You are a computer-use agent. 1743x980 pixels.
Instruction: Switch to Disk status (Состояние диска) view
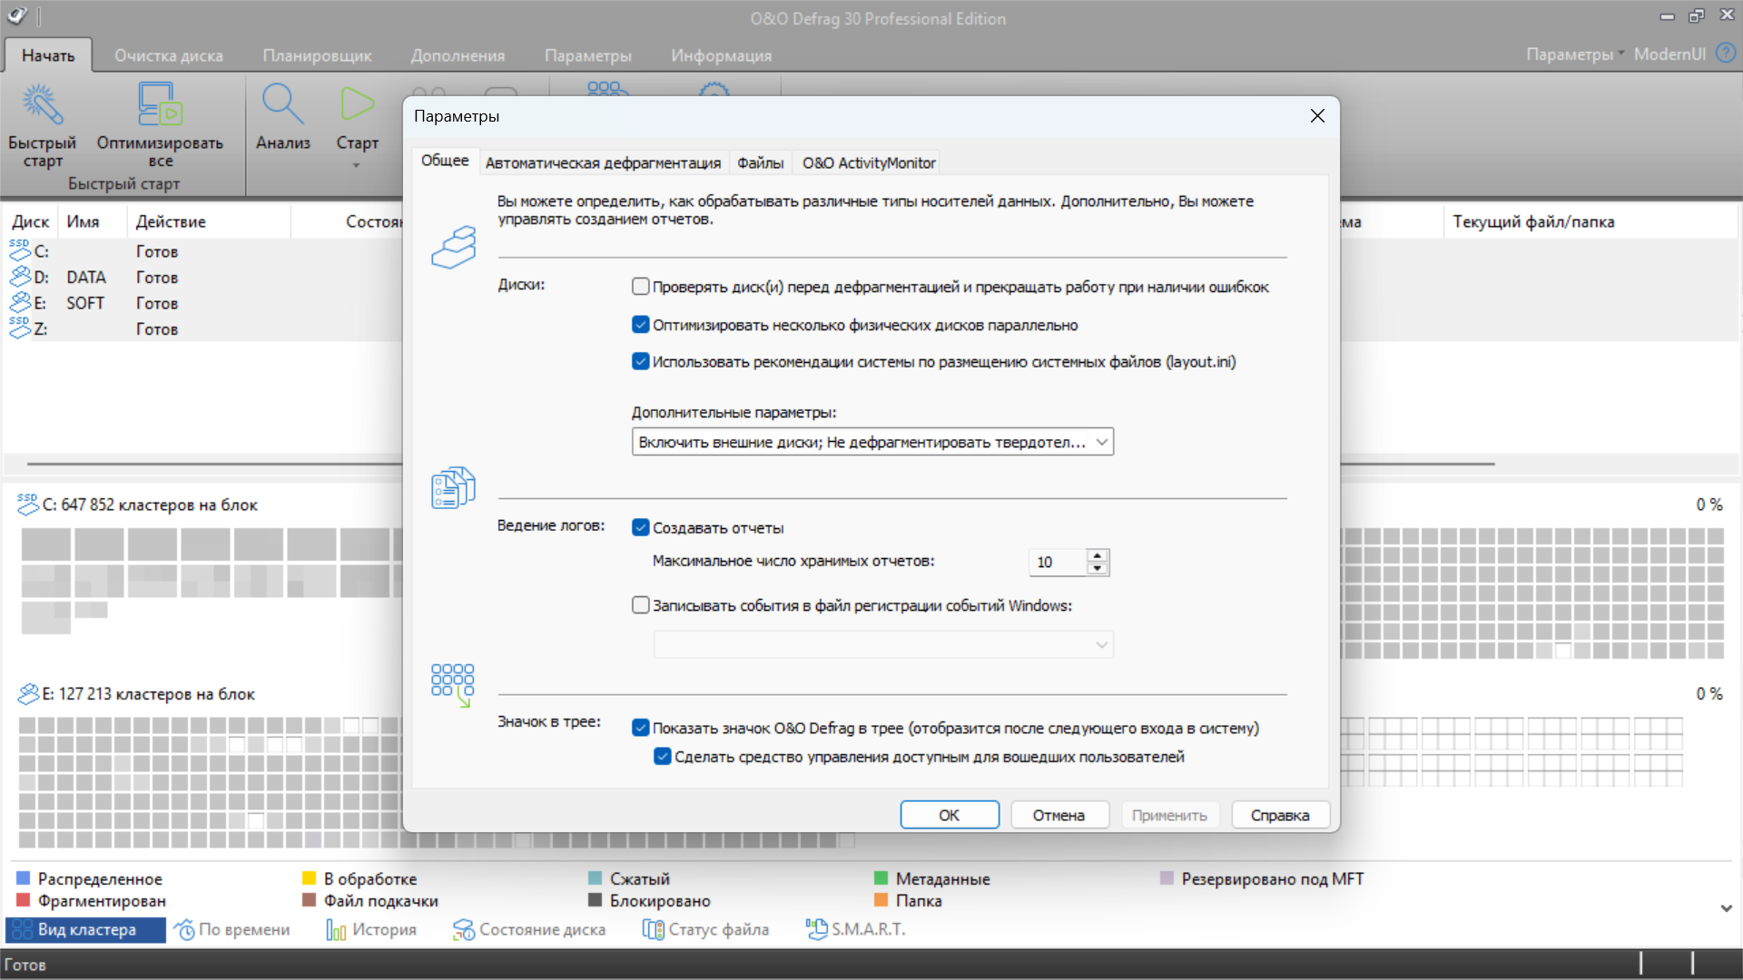coord(464,929)
